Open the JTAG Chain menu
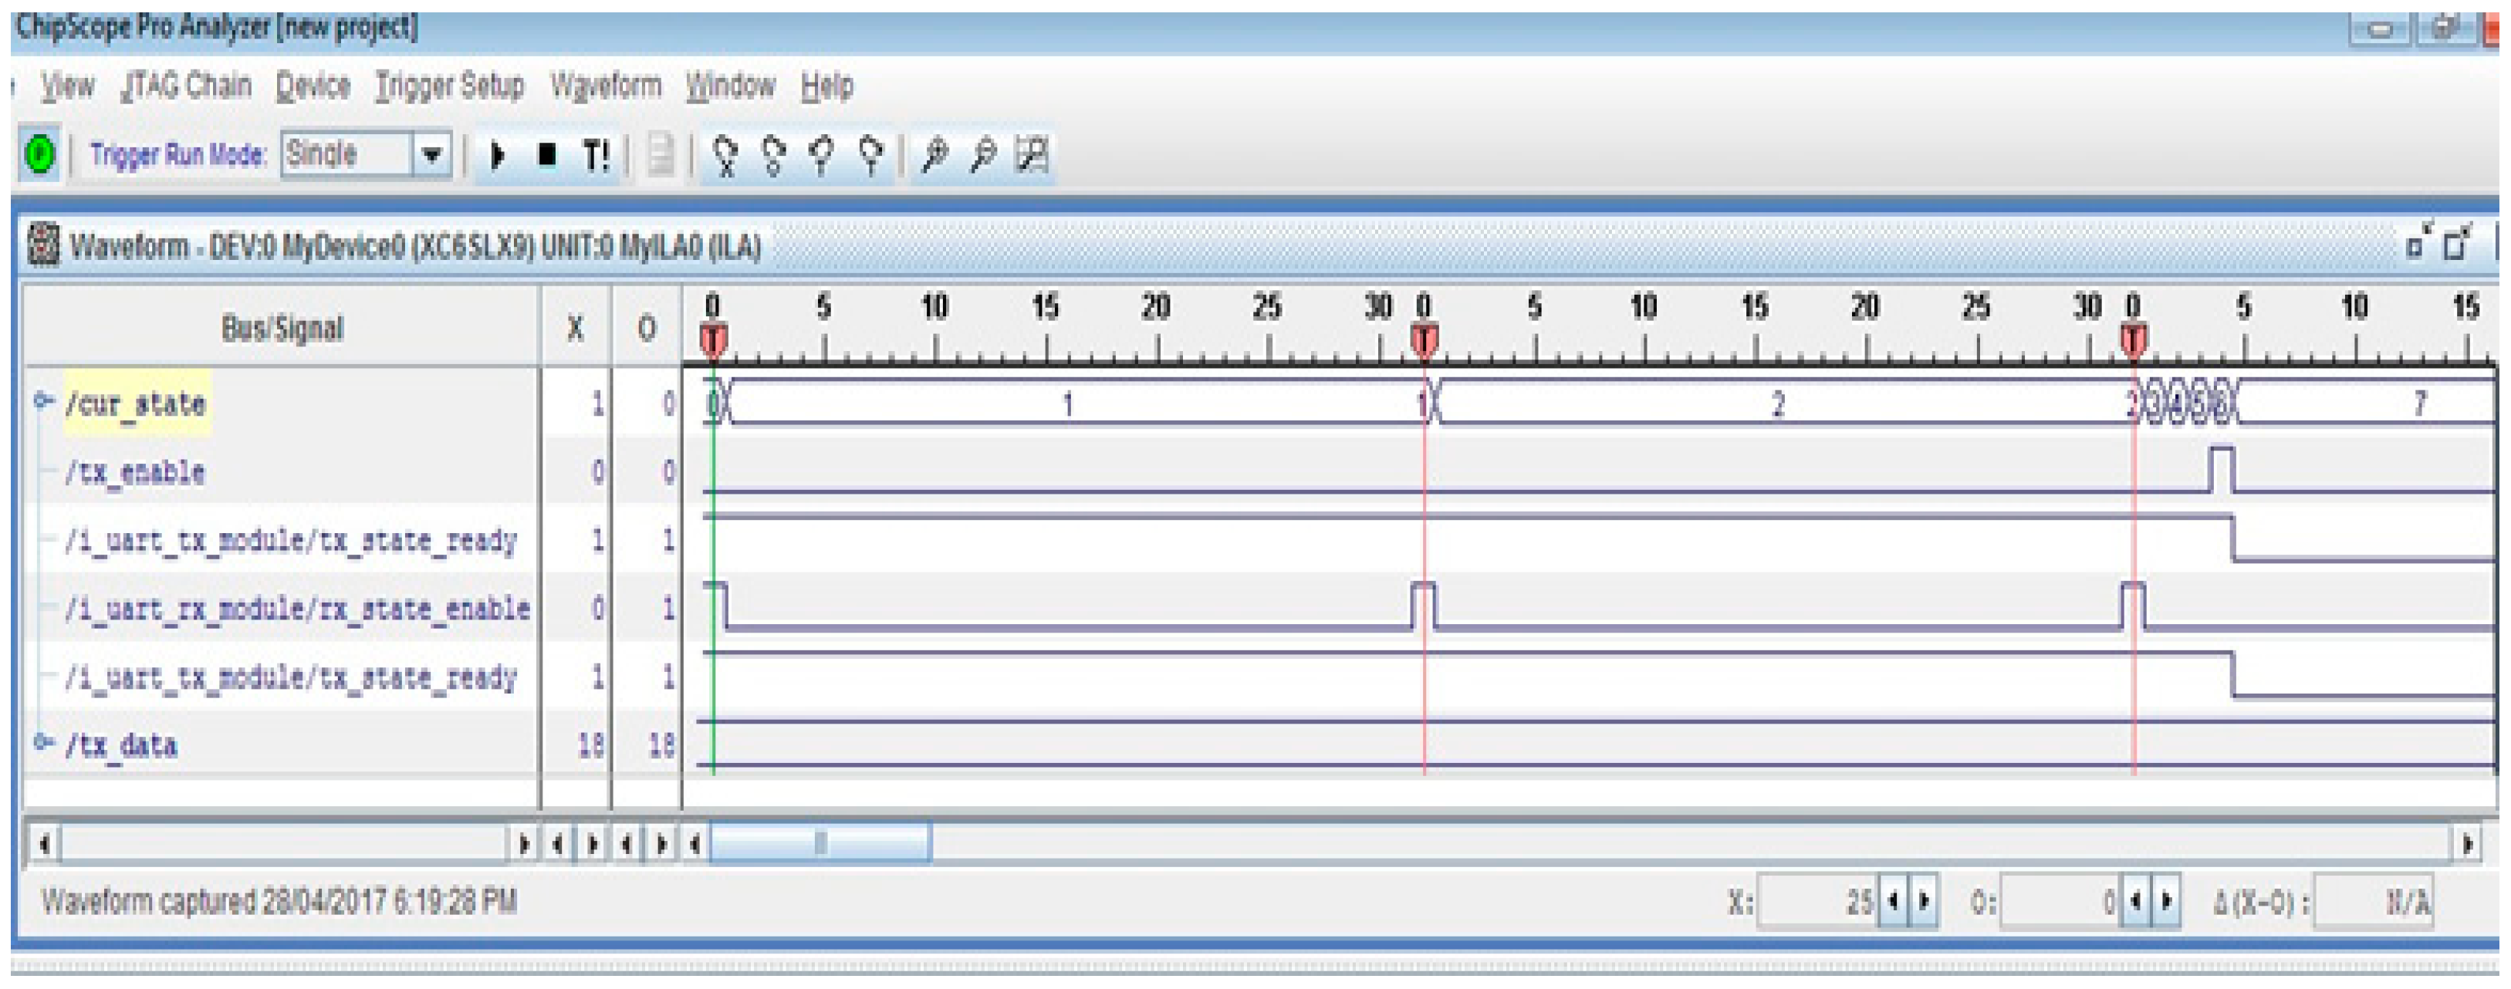The width and height of the screenshot is (2511, 989). (186, 86)
